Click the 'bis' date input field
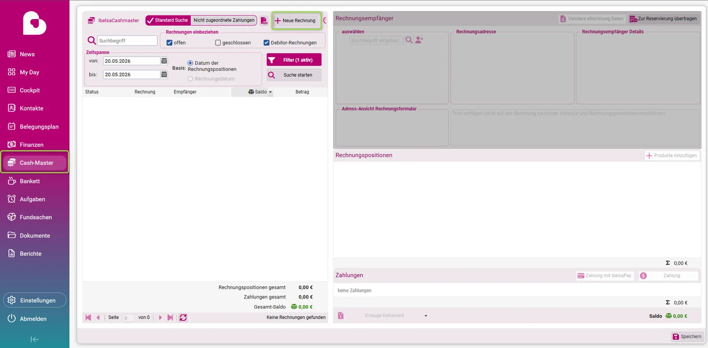Screen dimensions: 708x348 click(x=131, y=75)
